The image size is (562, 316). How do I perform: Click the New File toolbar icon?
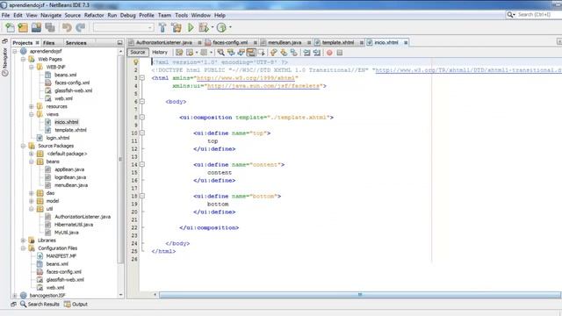click(x=10, y=27)
